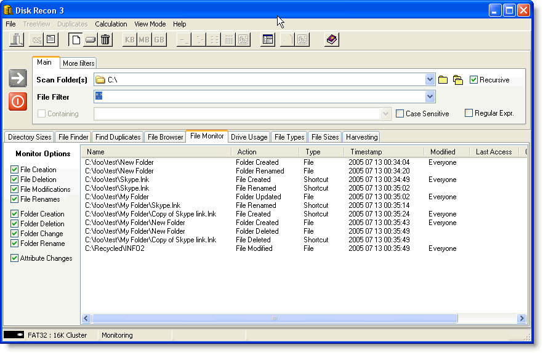543x353 pixels.
Task: Toggle File Renames checkbox
Action: pyautogui.click(x=14, y=199)
